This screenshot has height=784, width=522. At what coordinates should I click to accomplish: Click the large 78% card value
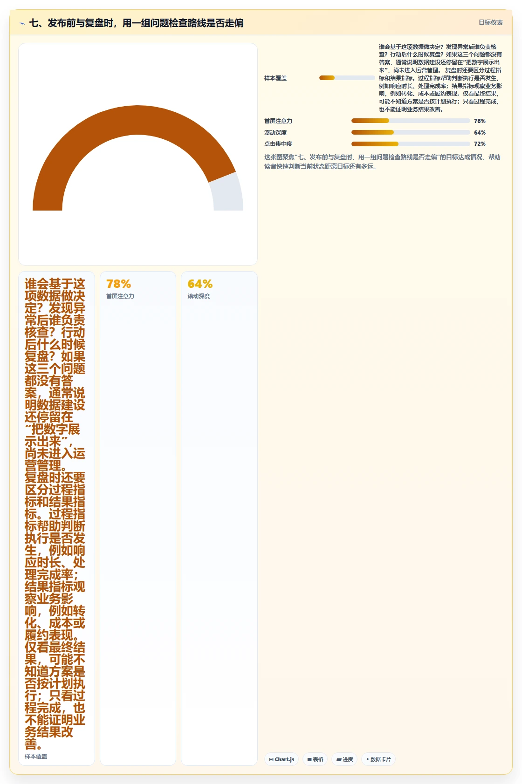click(x=118, y=284)
